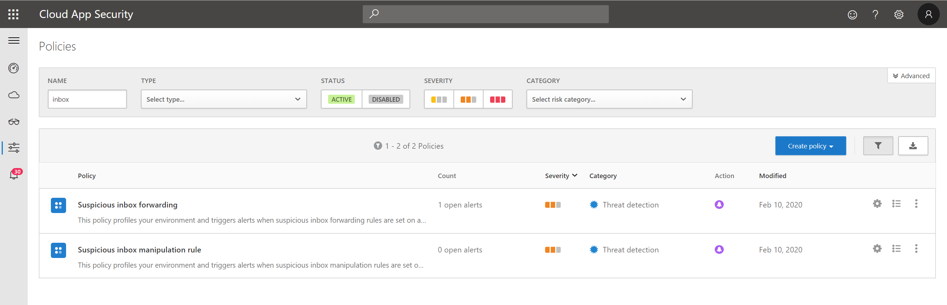This screenshot has width=947, height=305.
Task: Click alert action icon for inbox manipulation rule
Action: pos(719,249)
